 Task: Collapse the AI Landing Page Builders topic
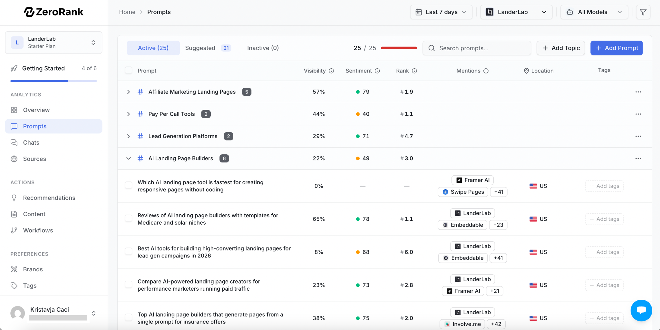click(129, 158)
